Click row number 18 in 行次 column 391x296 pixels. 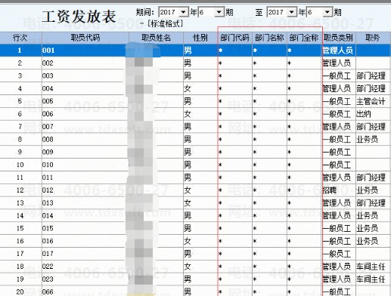coord(20,267)
